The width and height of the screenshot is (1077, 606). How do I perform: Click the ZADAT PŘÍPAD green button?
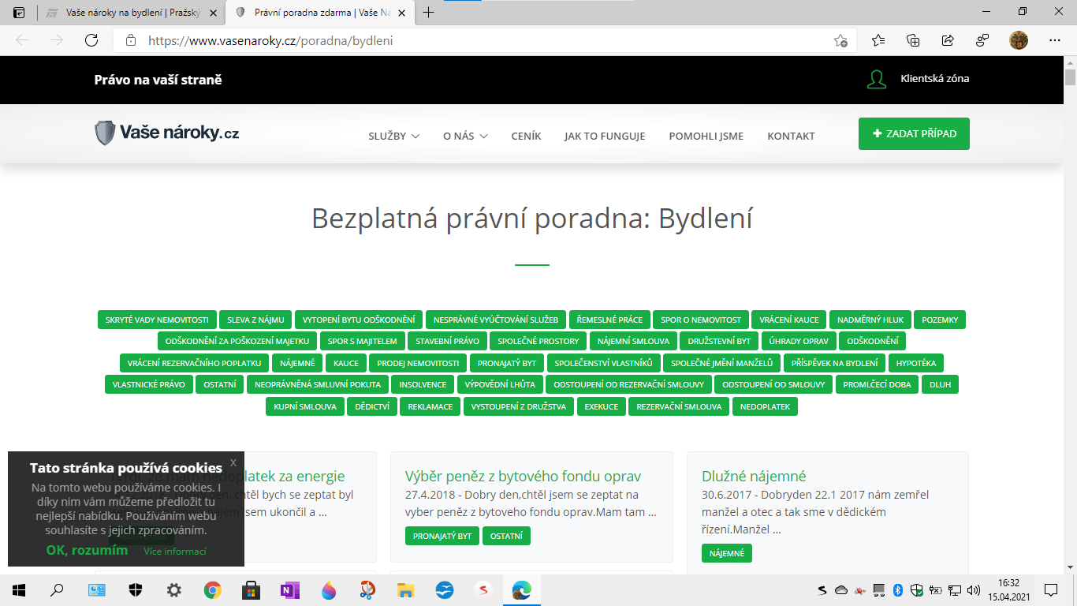coord(914,133)
